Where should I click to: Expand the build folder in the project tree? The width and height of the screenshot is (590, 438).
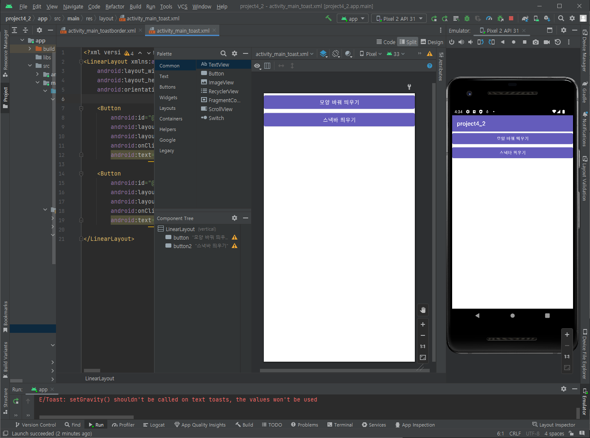[x=30, y=49]
